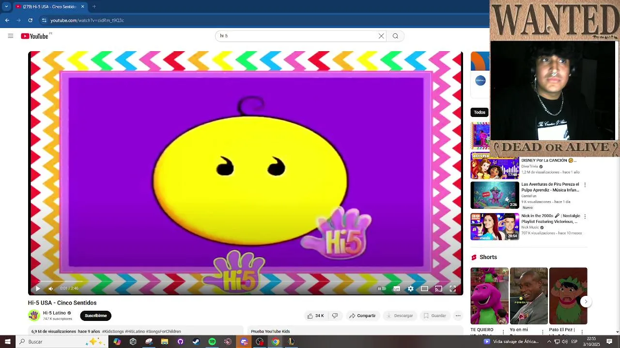Open the video settings gear
The width and height of the screenshot is (620, 348).
(x=410, y=289)
